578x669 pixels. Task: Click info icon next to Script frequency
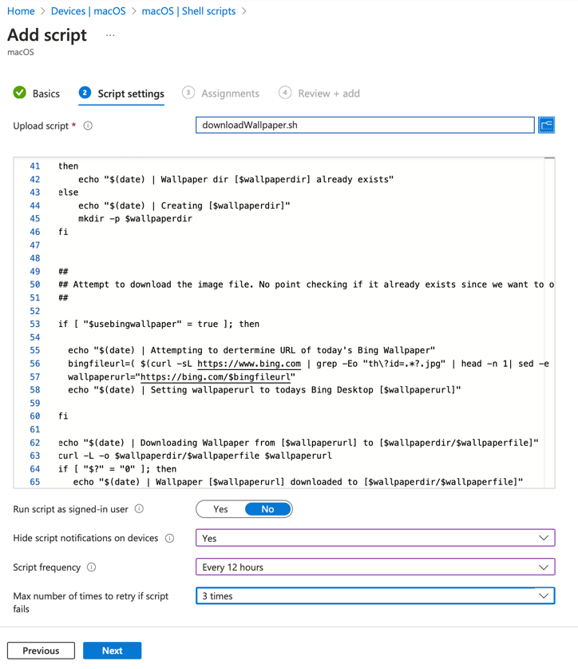(x=91, y=567)
